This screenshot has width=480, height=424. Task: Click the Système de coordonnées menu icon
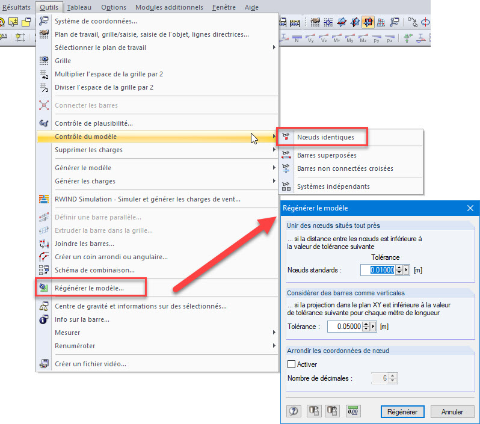tap(44, 21)
